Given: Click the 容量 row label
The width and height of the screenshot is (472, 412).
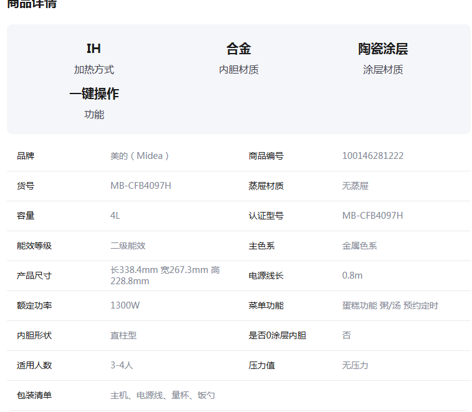Looking at the screenshot, I should point(26,216).
